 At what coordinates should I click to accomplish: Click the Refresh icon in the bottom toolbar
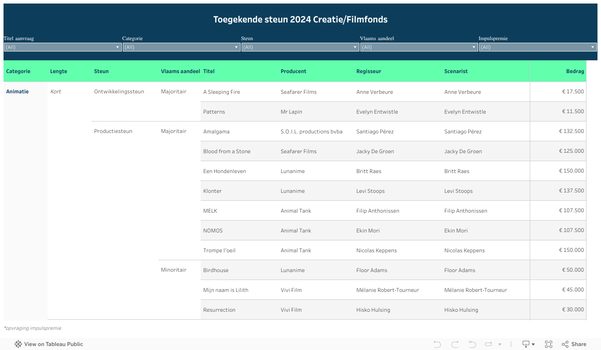pyautogui.click(x=488, y=344)
